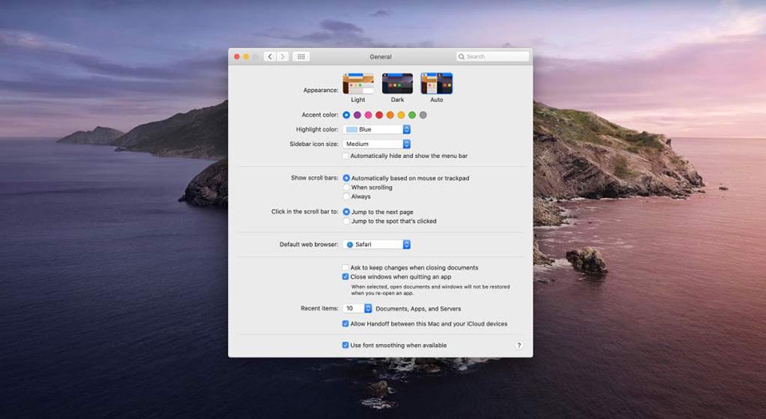
Task: Click the 'Appearance:' label
Action: point(321,90)
